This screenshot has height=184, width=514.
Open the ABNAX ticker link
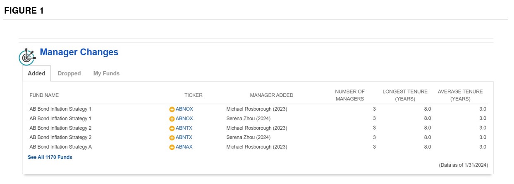(184, 147)
